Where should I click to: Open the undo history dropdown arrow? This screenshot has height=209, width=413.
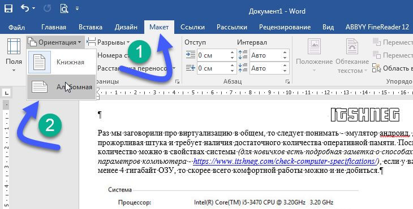[34, 8]
